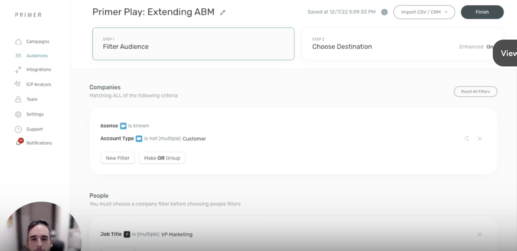Edit the play title with the pencil icon
Image resolution: width=517 pixels, height=251 pixels.
coord(223,12)
